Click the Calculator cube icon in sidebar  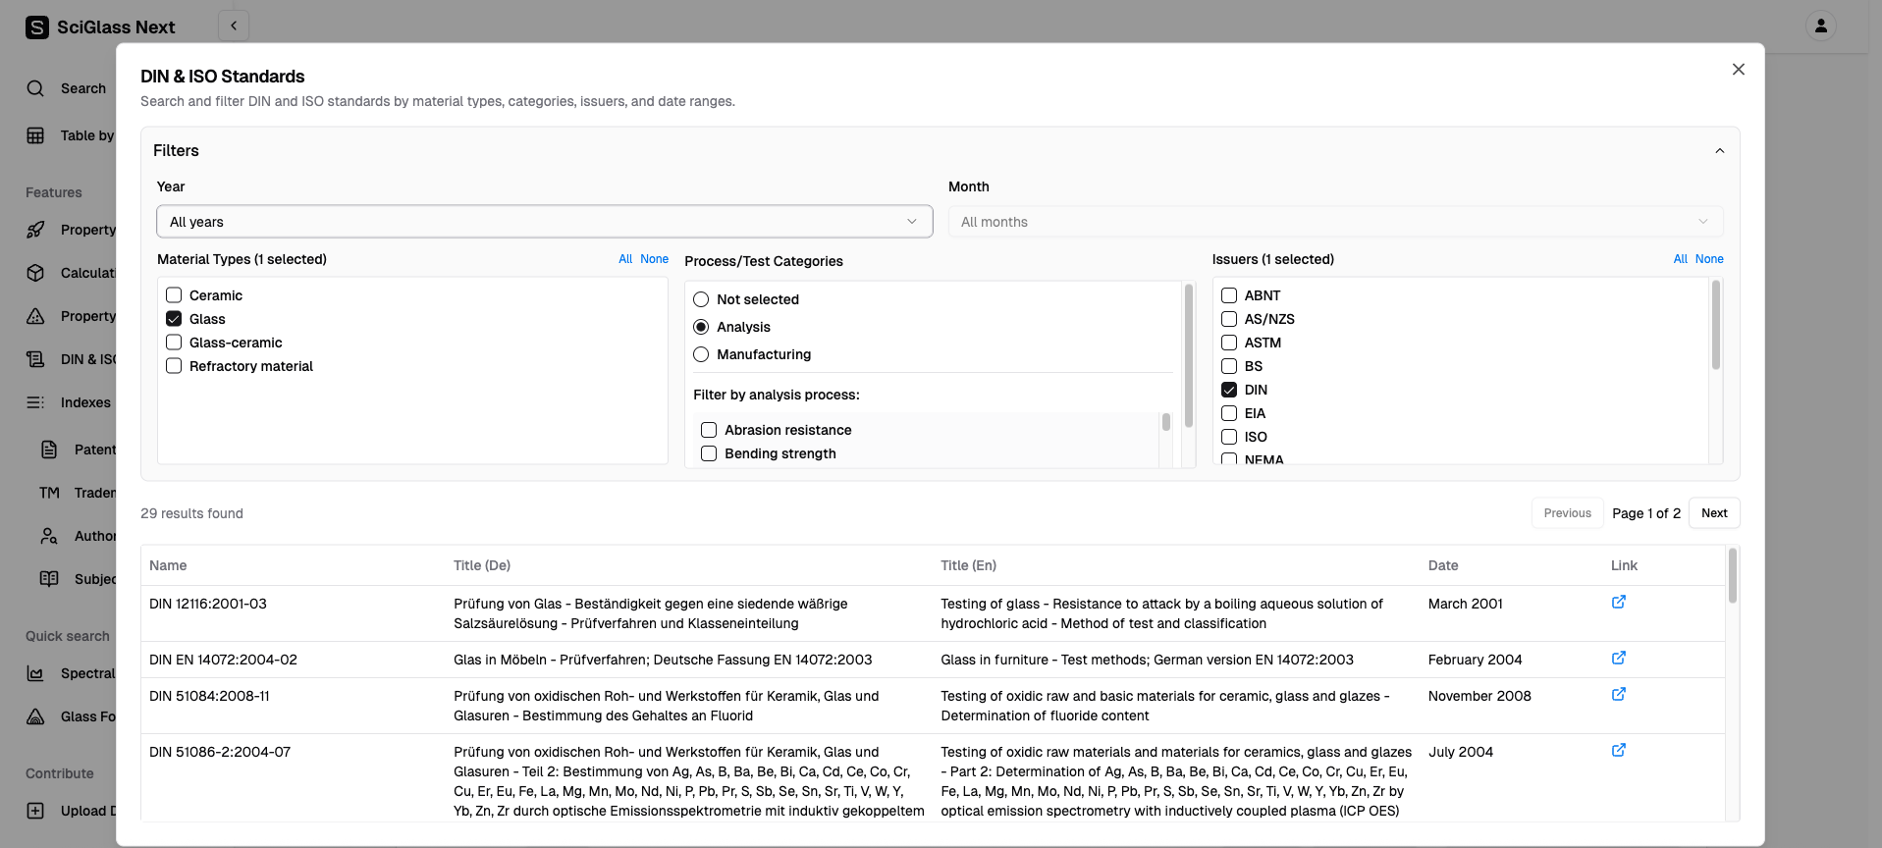click(x=35, y=273)
